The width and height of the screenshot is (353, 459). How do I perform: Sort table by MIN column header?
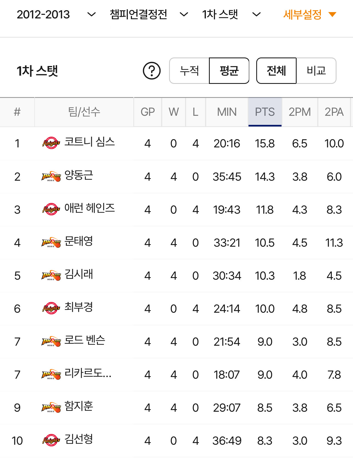coord(227,112)
